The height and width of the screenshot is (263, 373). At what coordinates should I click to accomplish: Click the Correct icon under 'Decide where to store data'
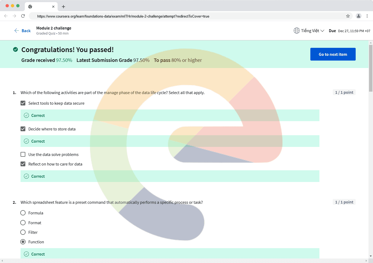tap(26, 141)
